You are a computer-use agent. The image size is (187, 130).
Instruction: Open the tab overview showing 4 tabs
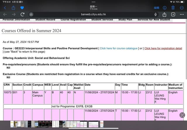(x=173, y=14)
